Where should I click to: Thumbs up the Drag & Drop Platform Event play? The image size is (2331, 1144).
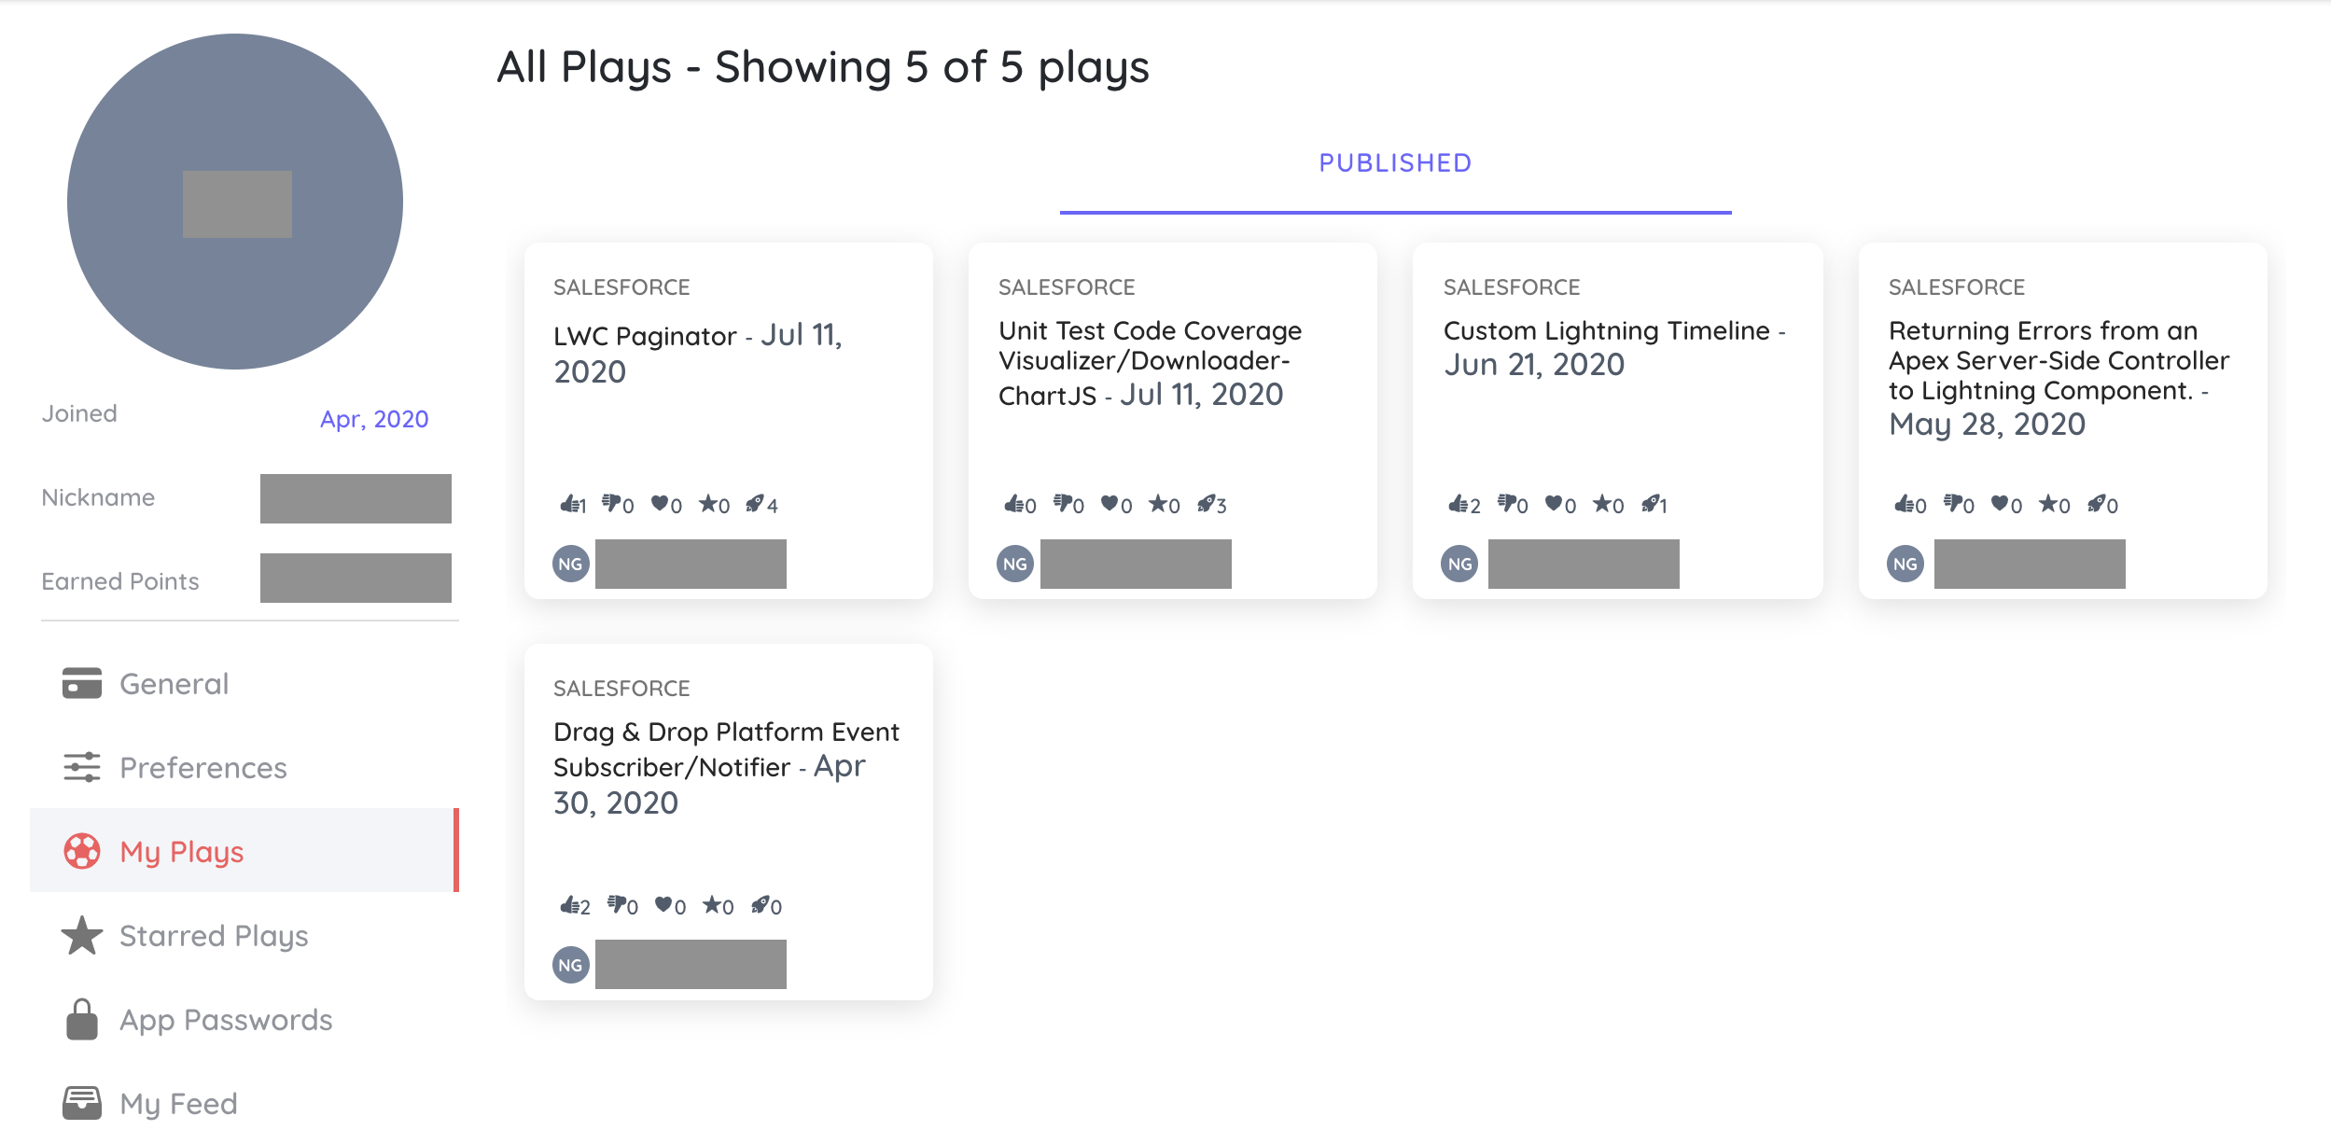click(569, 905)
